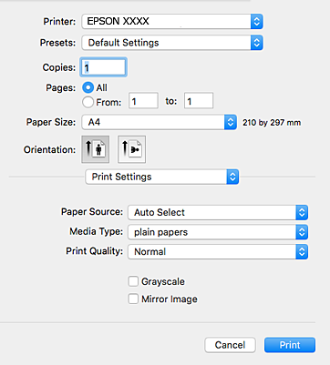
Task: Select the landscape orientation icon
Action: coord(131,149)
